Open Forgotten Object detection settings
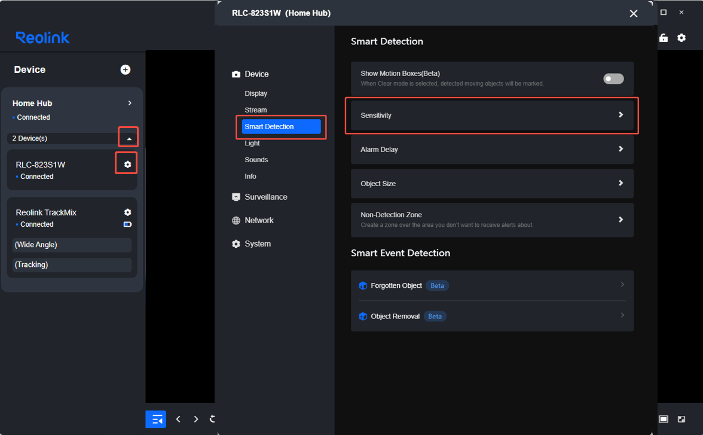Screen dimensions: 703x435 (x=492, y=285)
